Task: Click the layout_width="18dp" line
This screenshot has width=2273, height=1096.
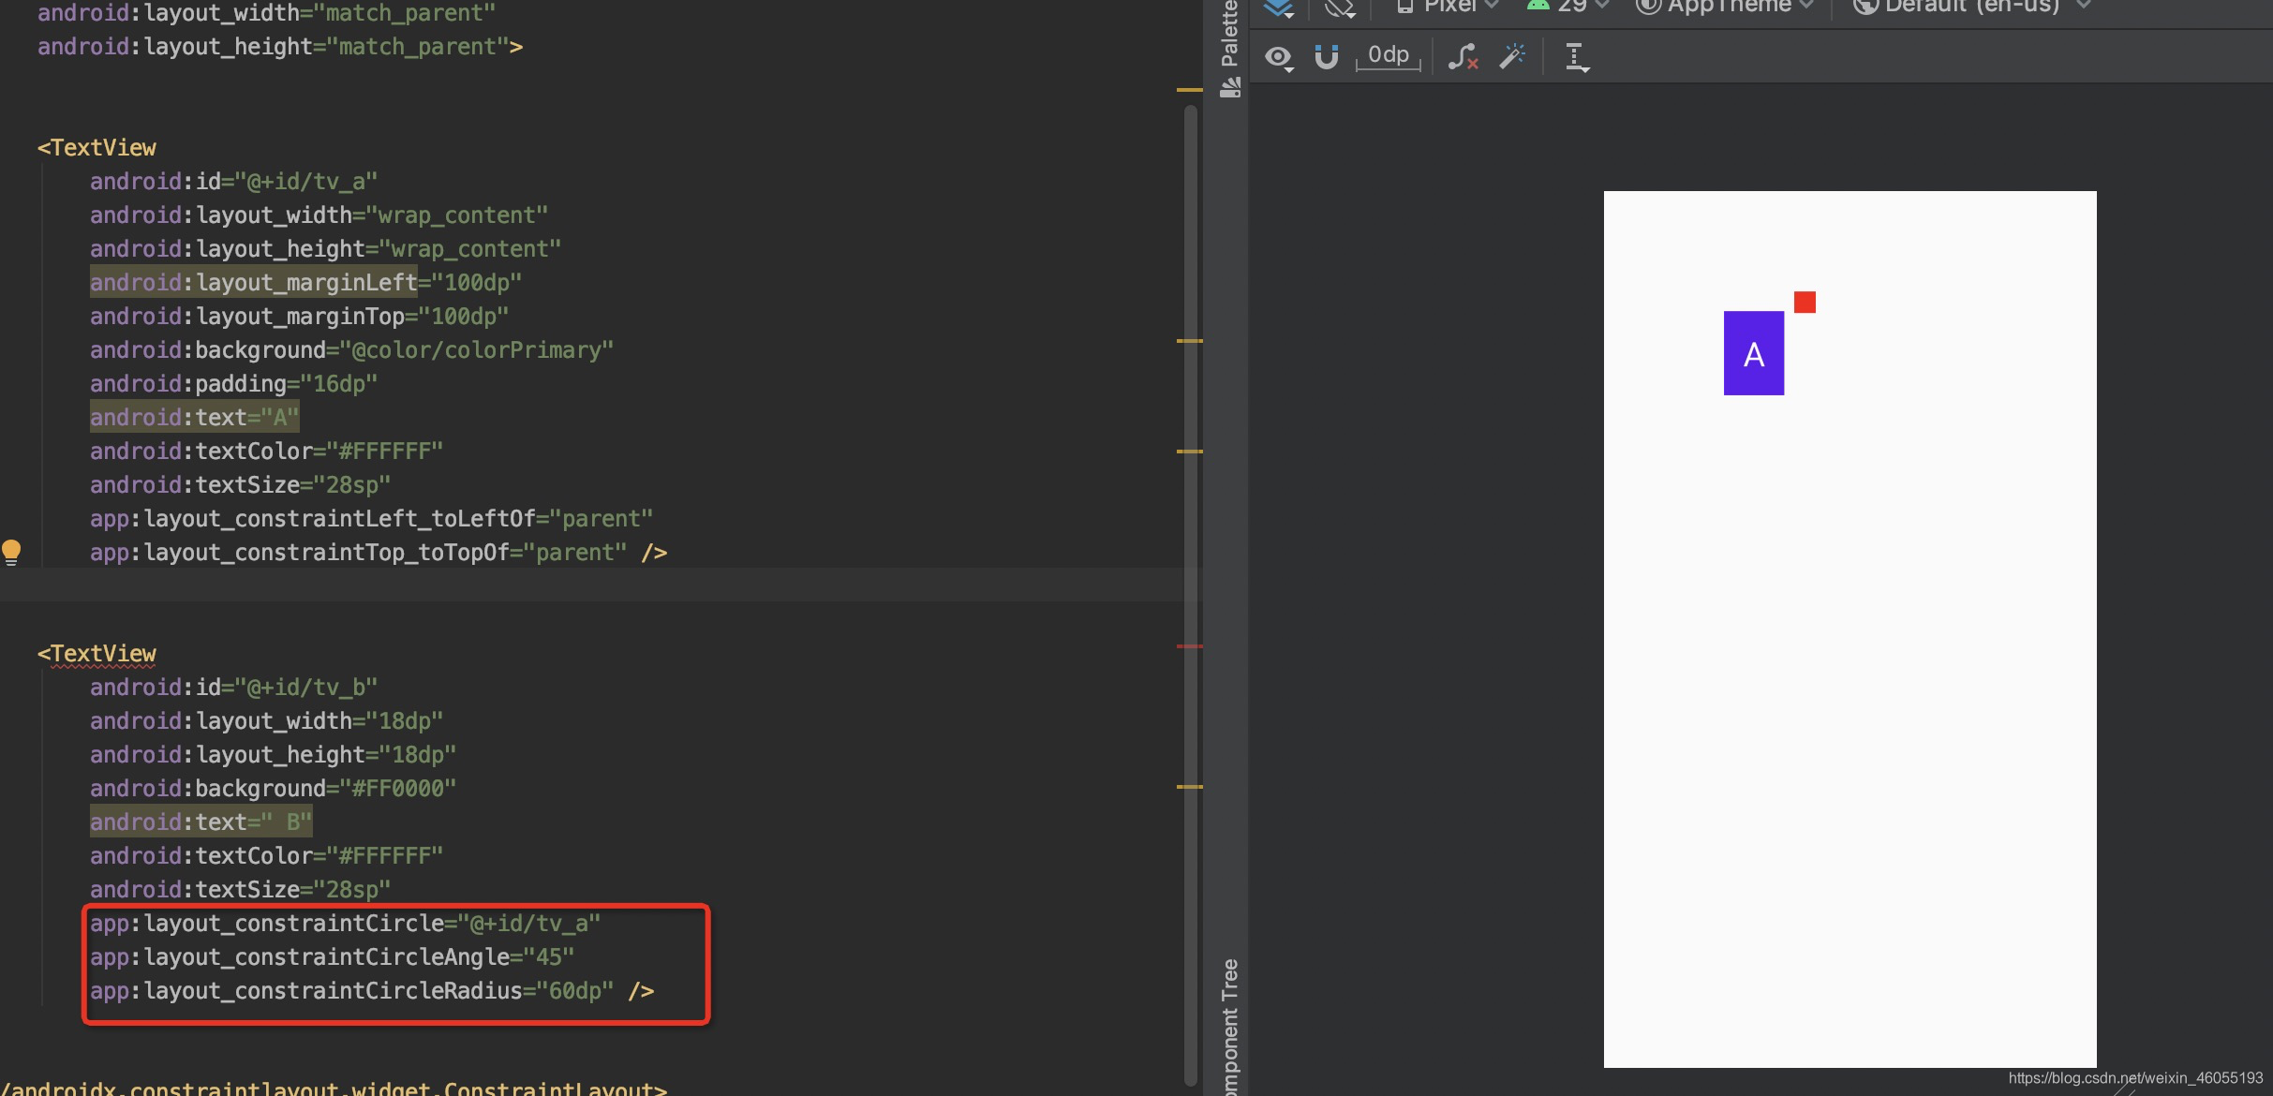Action: (266, 720)
